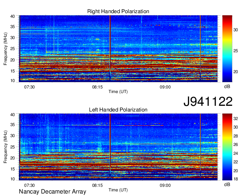Click the 10 MHz tick on bottom plot
The height and width of the screenshot is (196, 242).
click(13, 179)
